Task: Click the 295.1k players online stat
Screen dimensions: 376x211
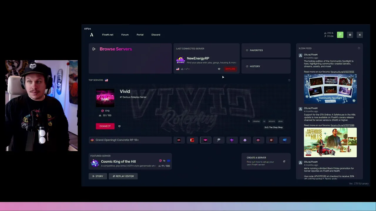Action: tap(329, 33)
